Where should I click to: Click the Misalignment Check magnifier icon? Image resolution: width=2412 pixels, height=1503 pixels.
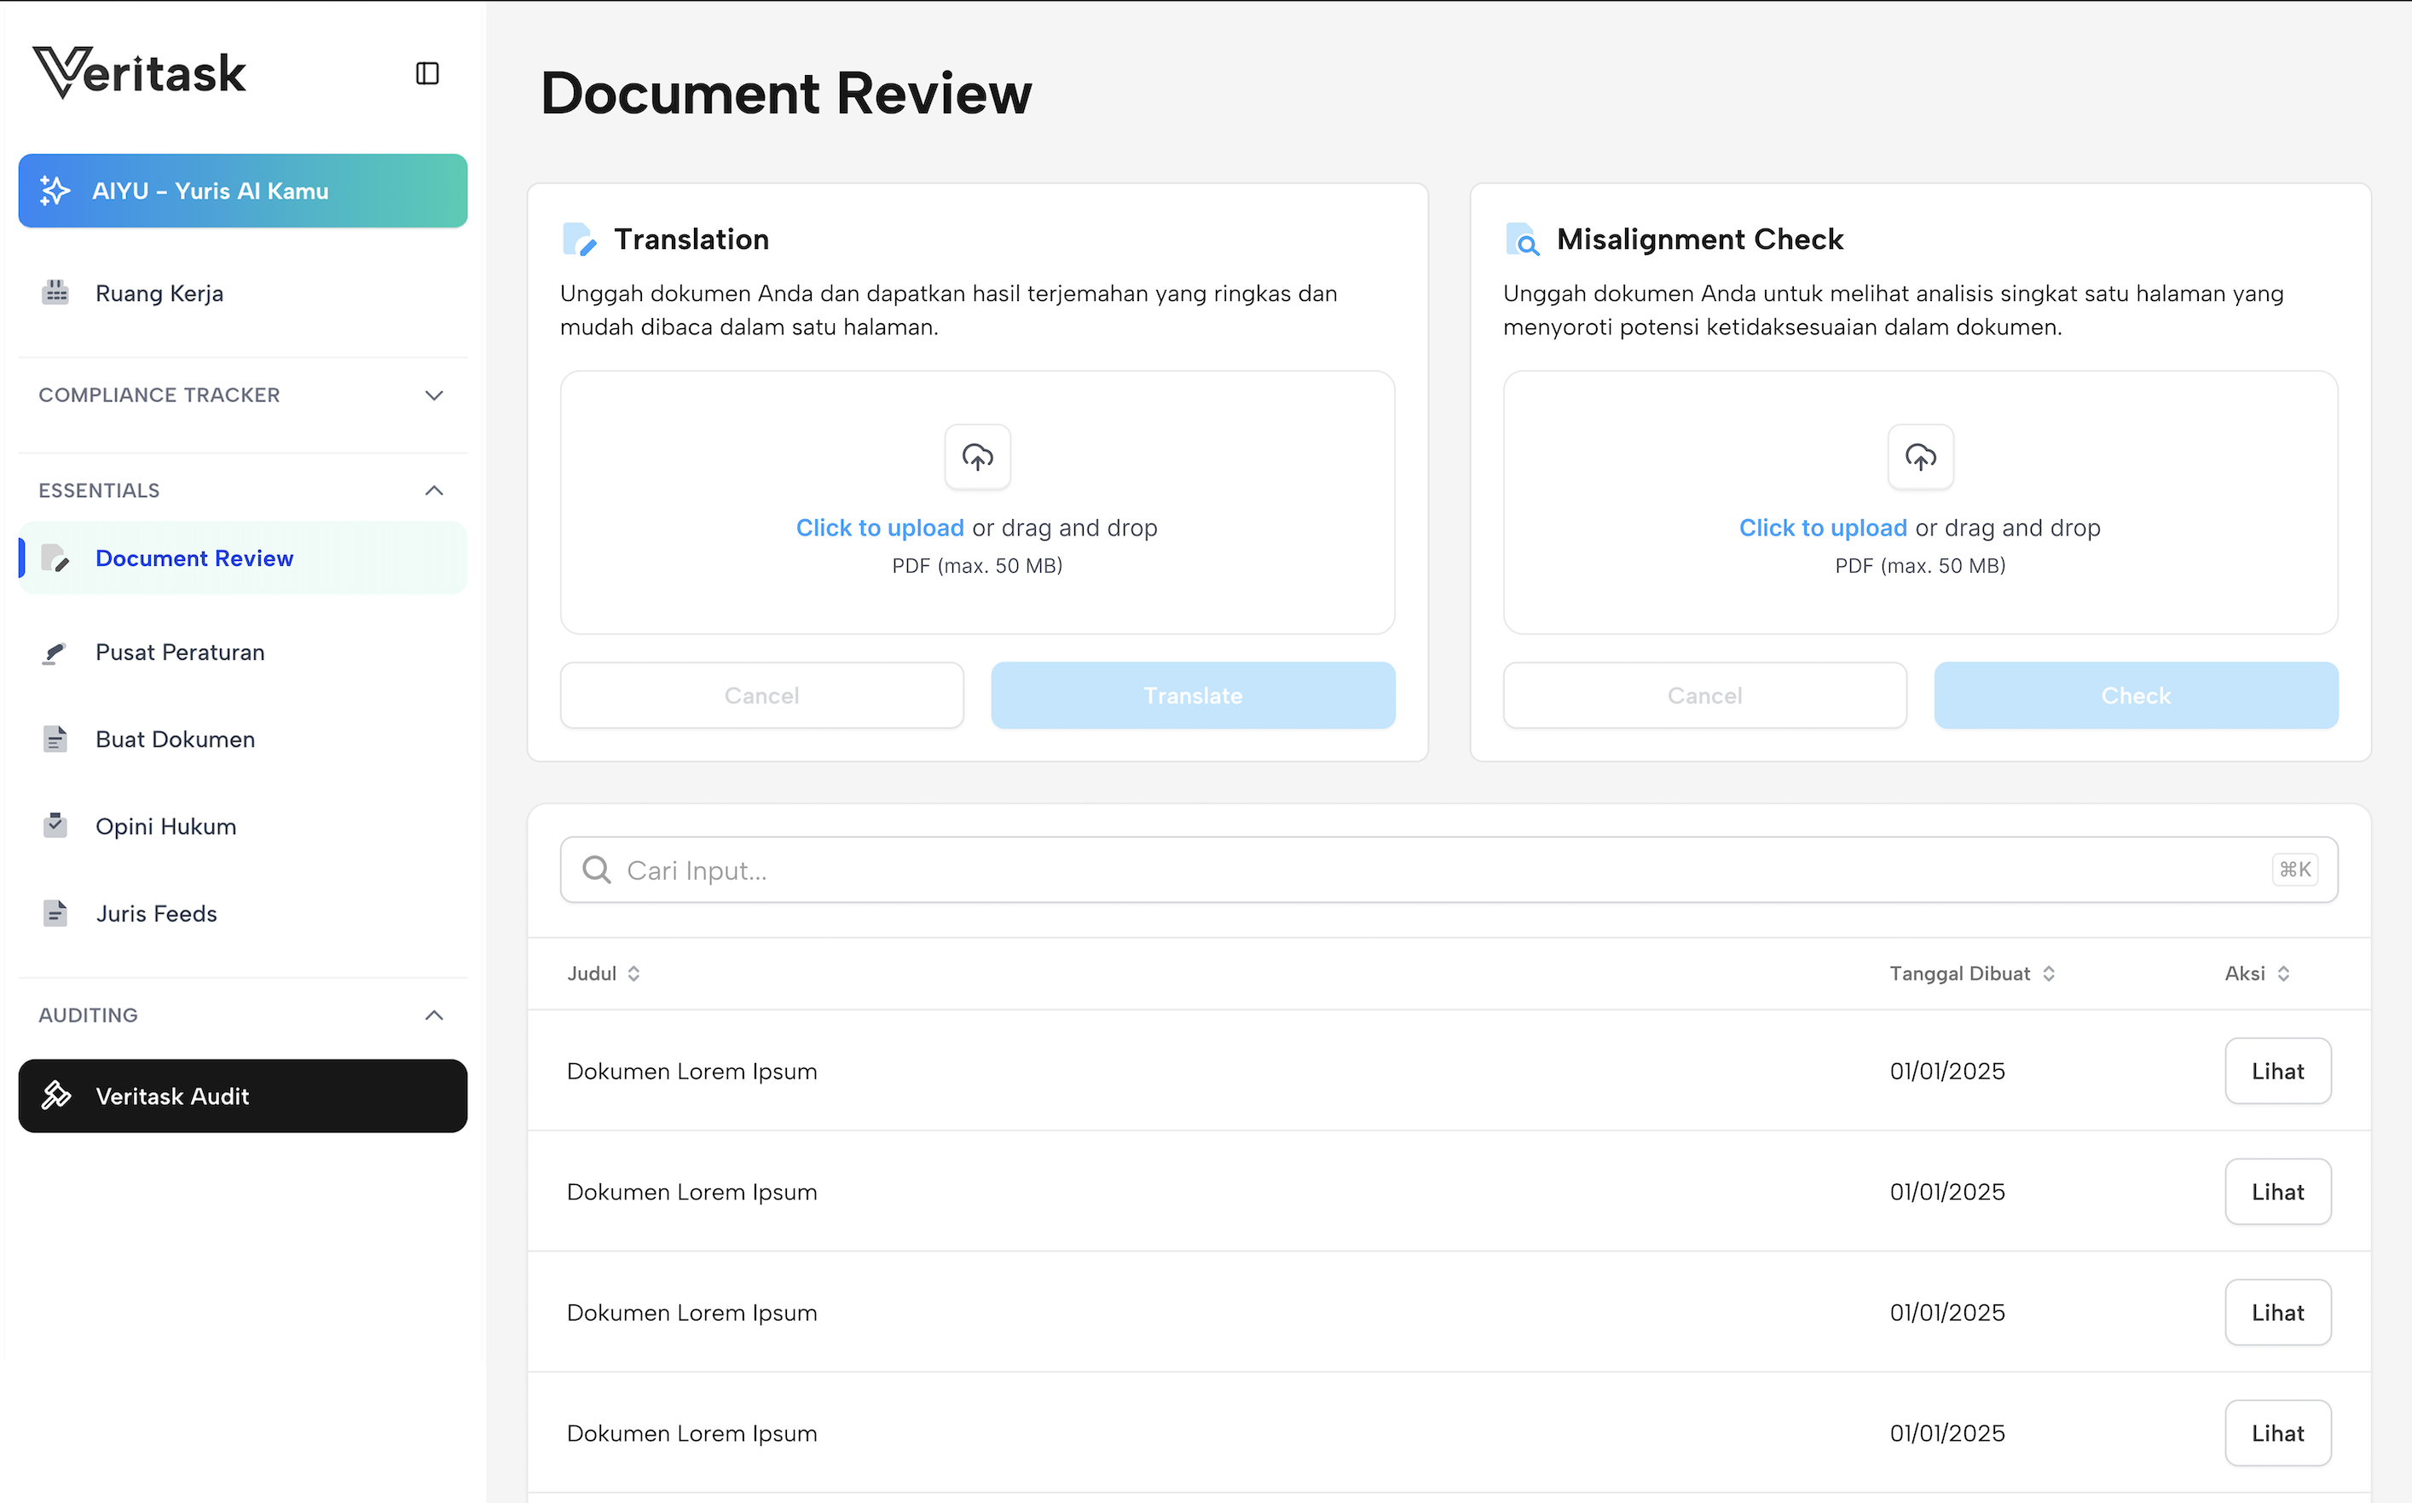(1523, 239)
